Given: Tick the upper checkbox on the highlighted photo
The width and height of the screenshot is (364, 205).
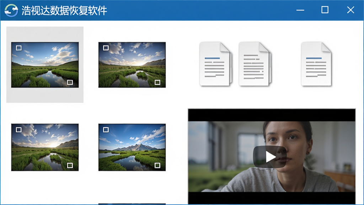Looking at the screenshot, I should pos(19,48).
